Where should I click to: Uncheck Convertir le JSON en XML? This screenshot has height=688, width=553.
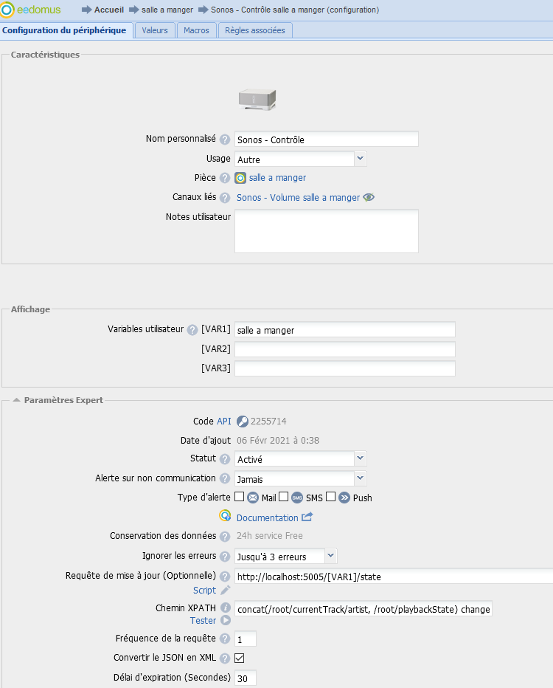(239, 658)
